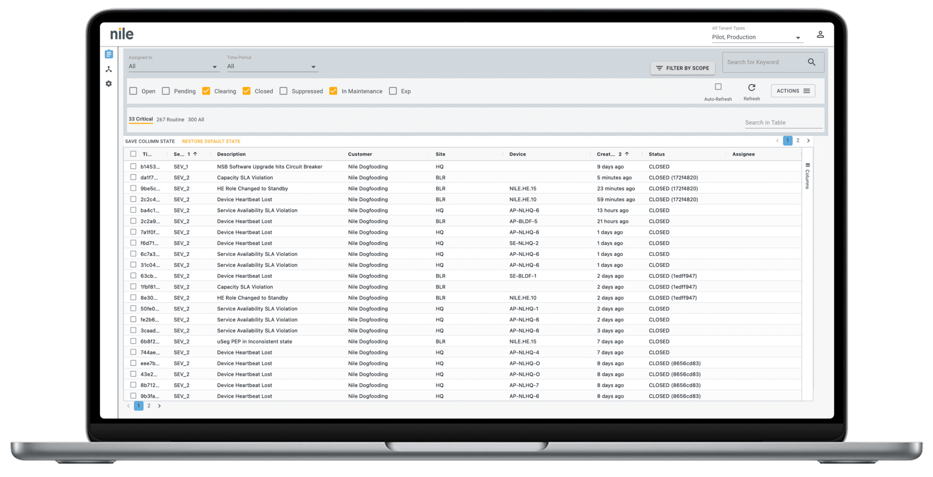Image resolution: width=933 pixels, height=477 pixels.
Task: Click the ACTIONS button
Action: pos(793,90)
